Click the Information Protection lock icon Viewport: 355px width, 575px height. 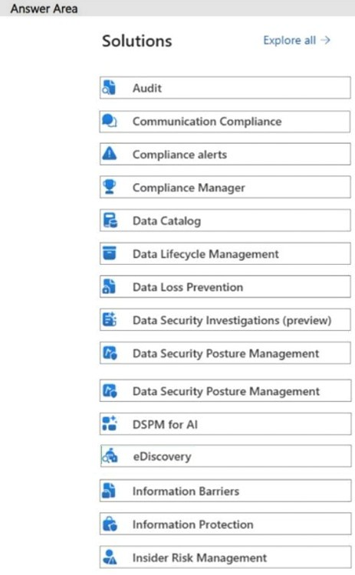tap(110, 524)
